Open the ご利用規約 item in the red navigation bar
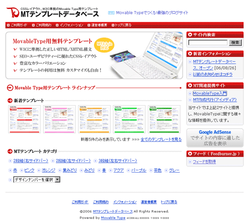Screen dimensions: 249x224 [44, 25]
